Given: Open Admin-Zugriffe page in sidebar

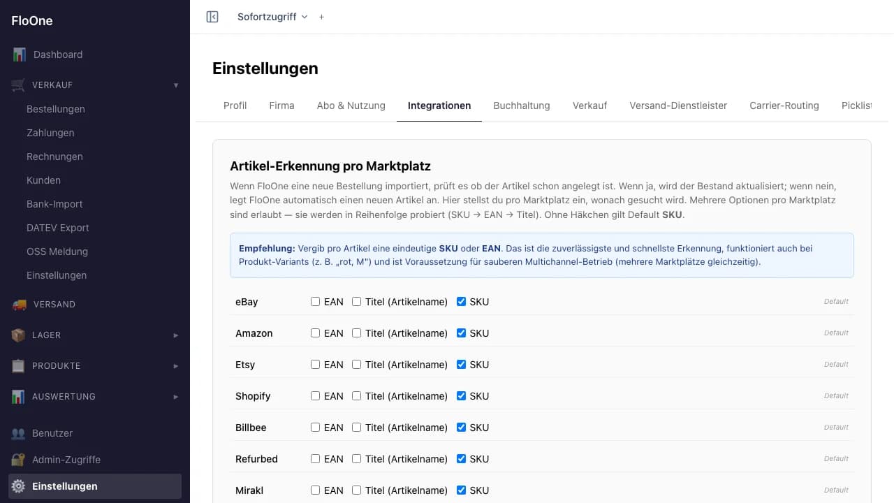Looking at the screenshot, I should pyautogui.click(x=66, y=460).
